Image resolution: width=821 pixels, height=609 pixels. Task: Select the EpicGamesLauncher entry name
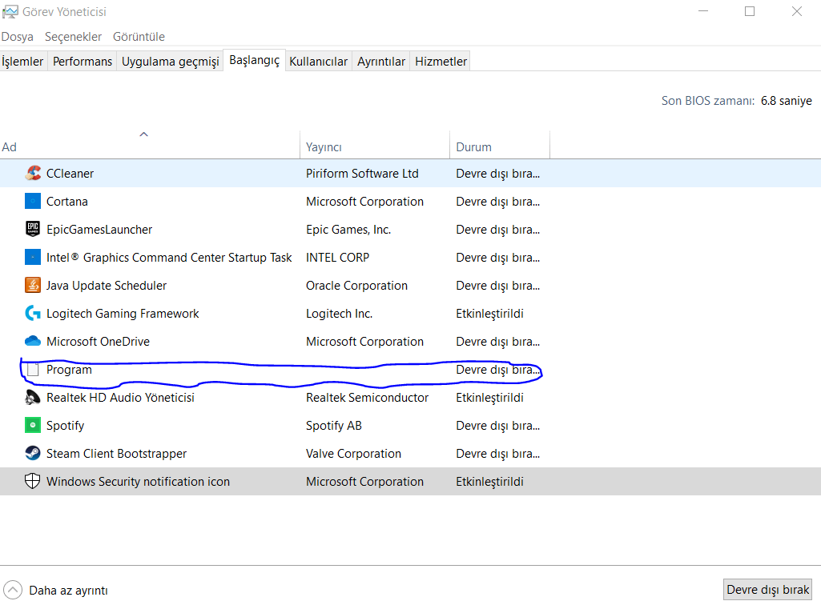pos(99,229)
